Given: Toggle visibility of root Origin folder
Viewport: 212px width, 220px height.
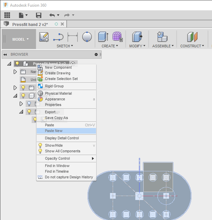Looking at the screenshot, I should [23, 88].
